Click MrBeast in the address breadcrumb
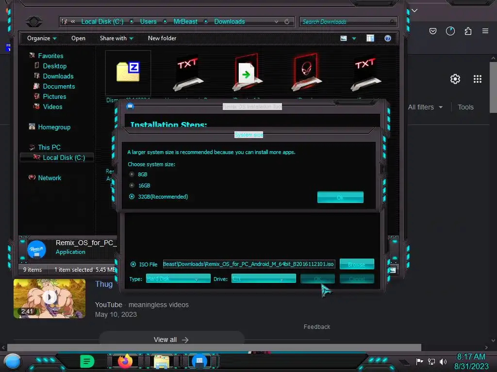 point(185,21)
